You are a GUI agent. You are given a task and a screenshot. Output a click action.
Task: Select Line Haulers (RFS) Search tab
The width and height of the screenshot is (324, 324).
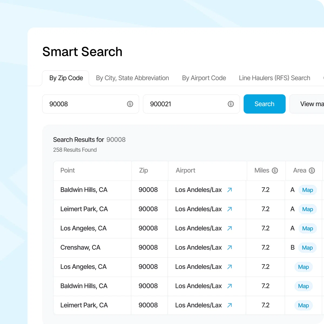[274, 78]
